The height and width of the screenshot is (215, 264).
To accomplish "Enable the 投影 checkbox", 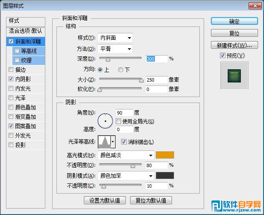I will pos(11,144).
